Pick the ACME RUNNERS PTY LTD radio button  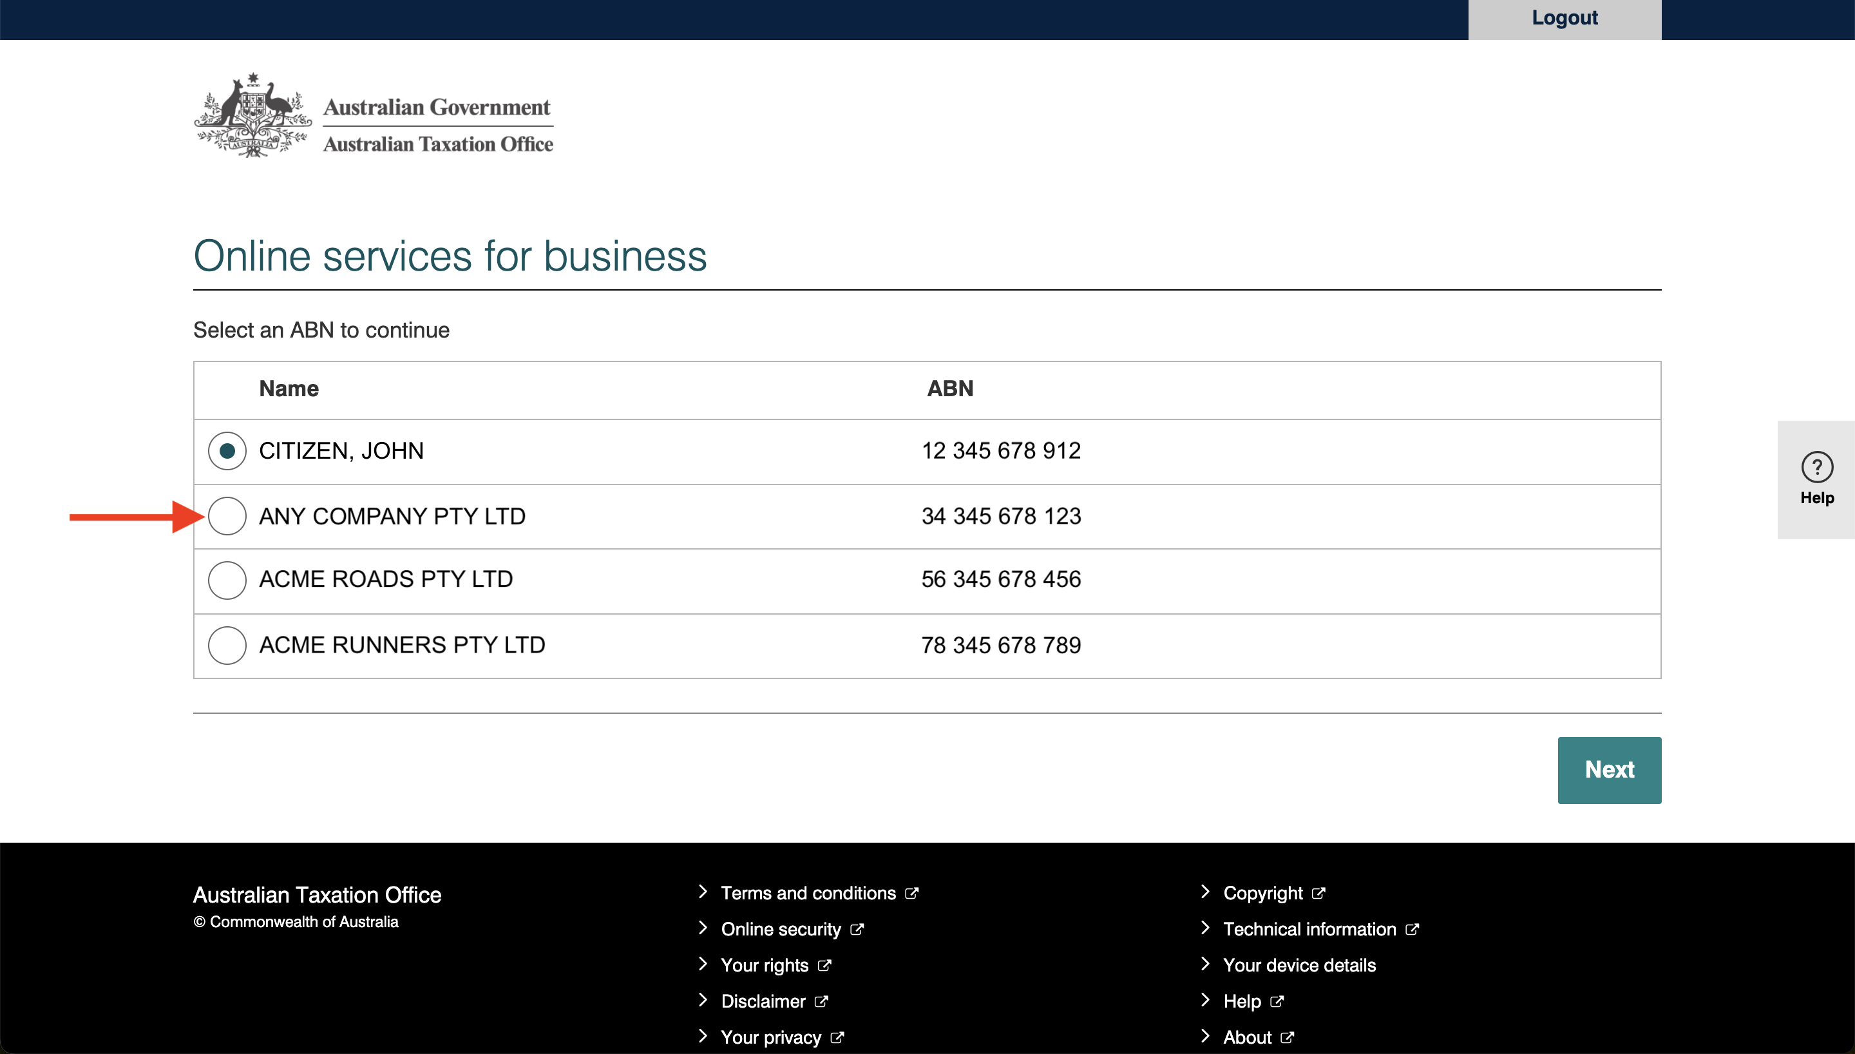pos(227,645)
